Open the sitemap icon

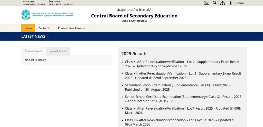coord(223,3)
